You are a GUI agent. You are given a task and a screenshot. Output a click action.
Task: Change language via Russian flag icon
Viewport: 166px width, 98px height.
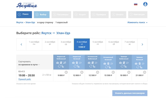click(136, 4)
